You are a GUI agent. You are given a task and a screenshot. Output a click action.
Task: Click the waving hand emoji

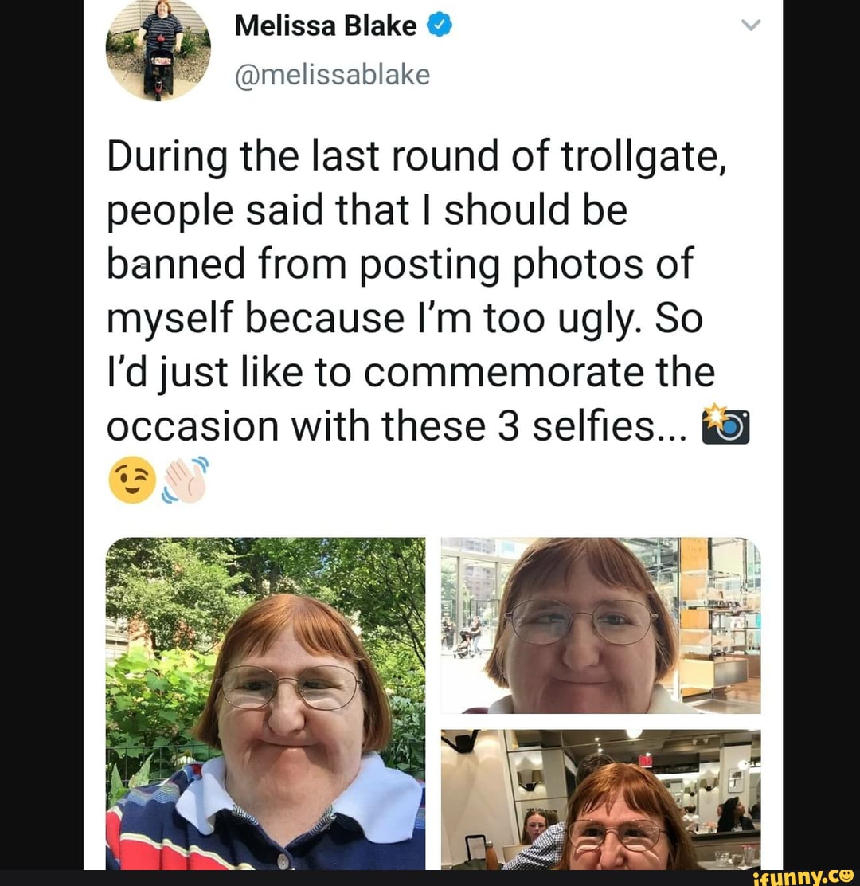coord(185,480)
